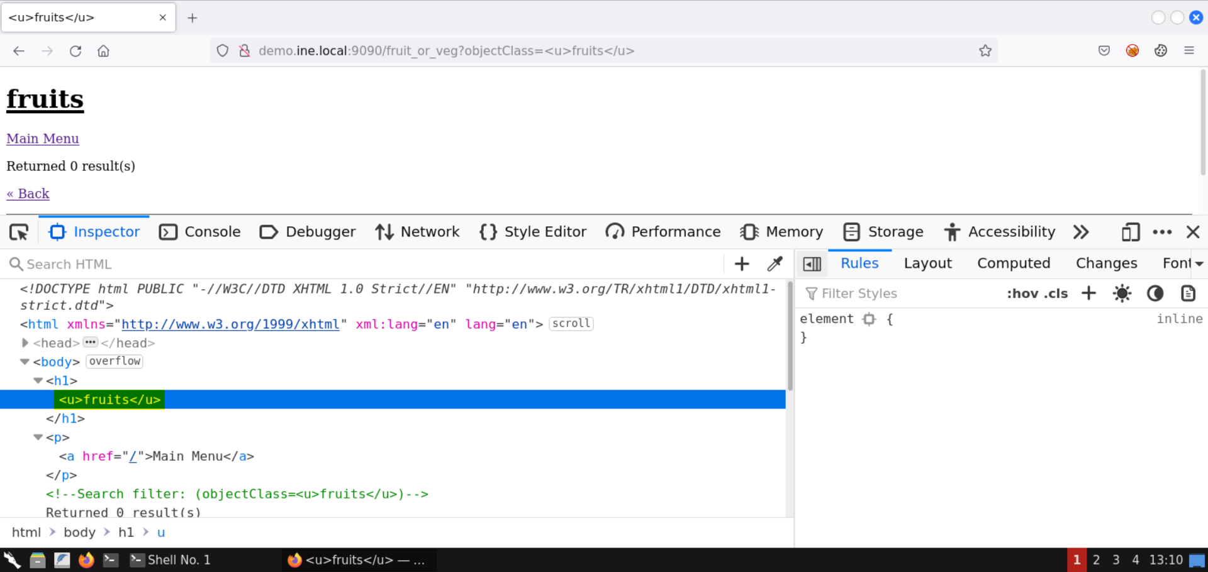
Task: Open the Firefox application menu
Action: 1188,51
